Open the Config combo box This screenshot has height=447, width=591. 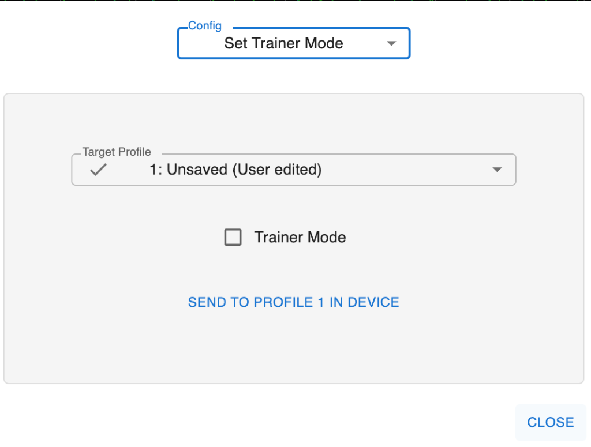[293, 43]
